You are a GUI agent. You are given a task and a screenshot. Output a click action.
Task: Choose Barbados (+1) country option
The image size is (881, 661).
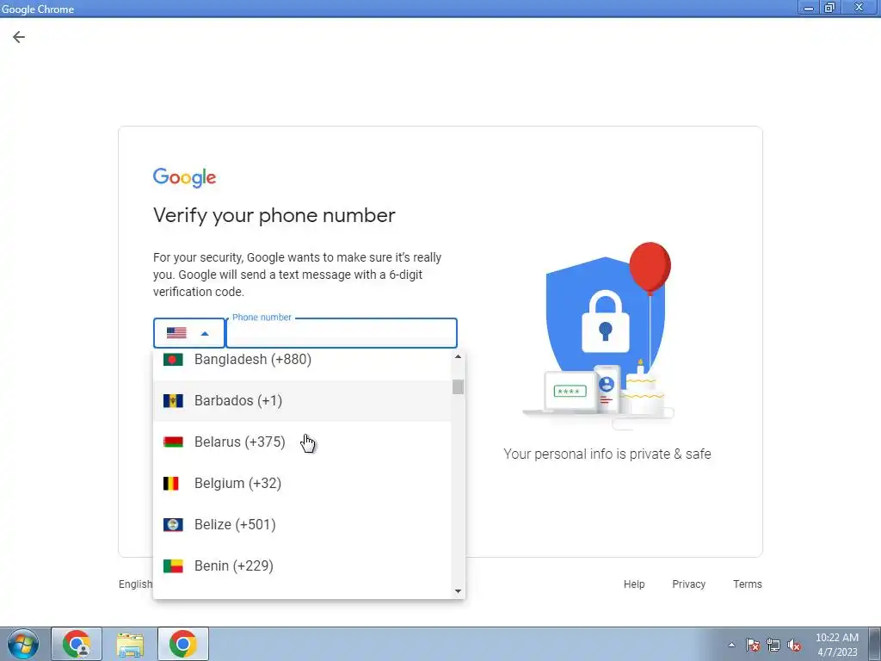pyautogui.click(x=302, y=401)
